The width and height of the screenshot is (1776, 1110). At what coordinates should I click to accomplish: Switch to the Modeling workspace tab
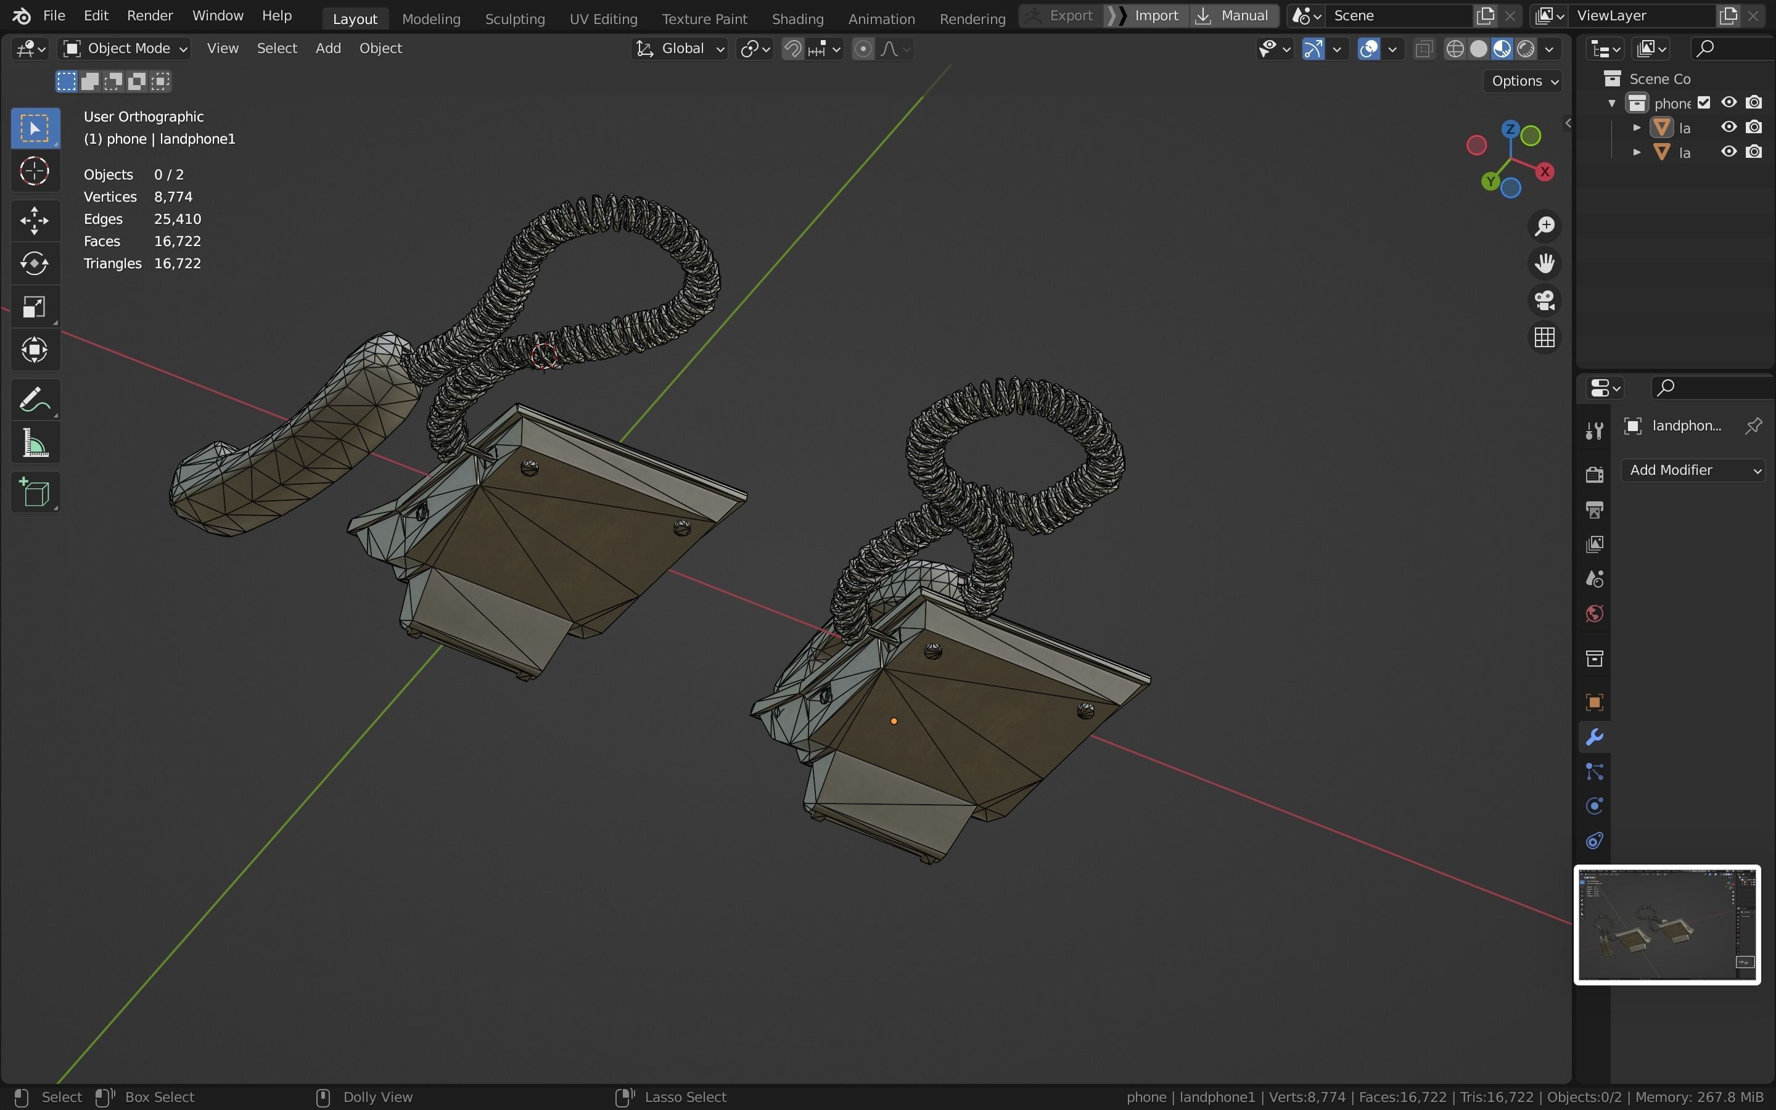click(431, 18)
